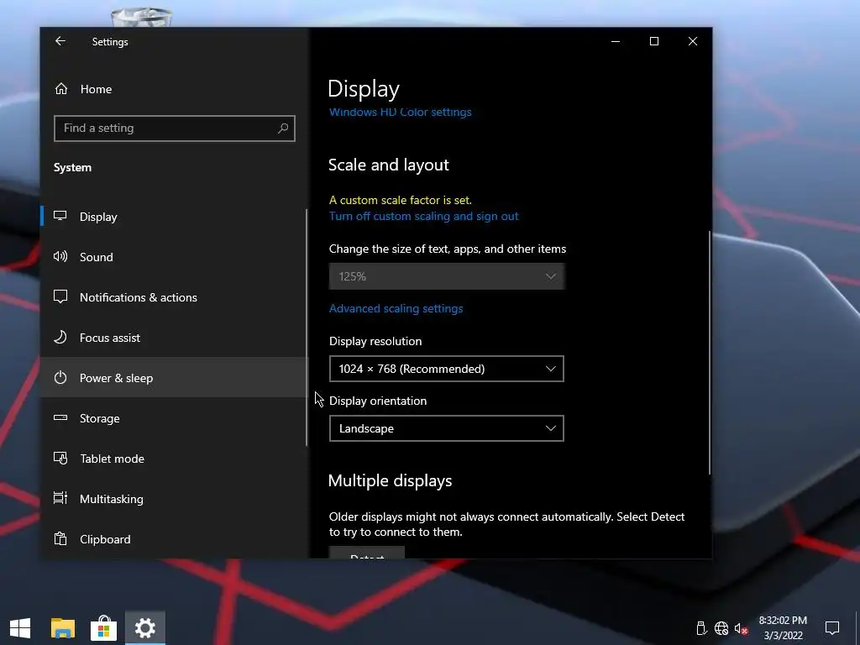Open Storage settings
The image size is (860, 645).
point(175,418)
